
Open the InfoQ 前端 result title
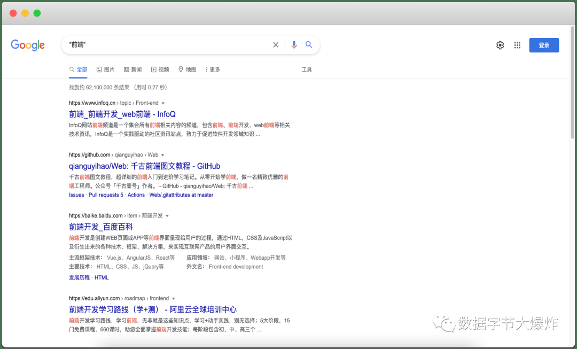coord(122,114)
